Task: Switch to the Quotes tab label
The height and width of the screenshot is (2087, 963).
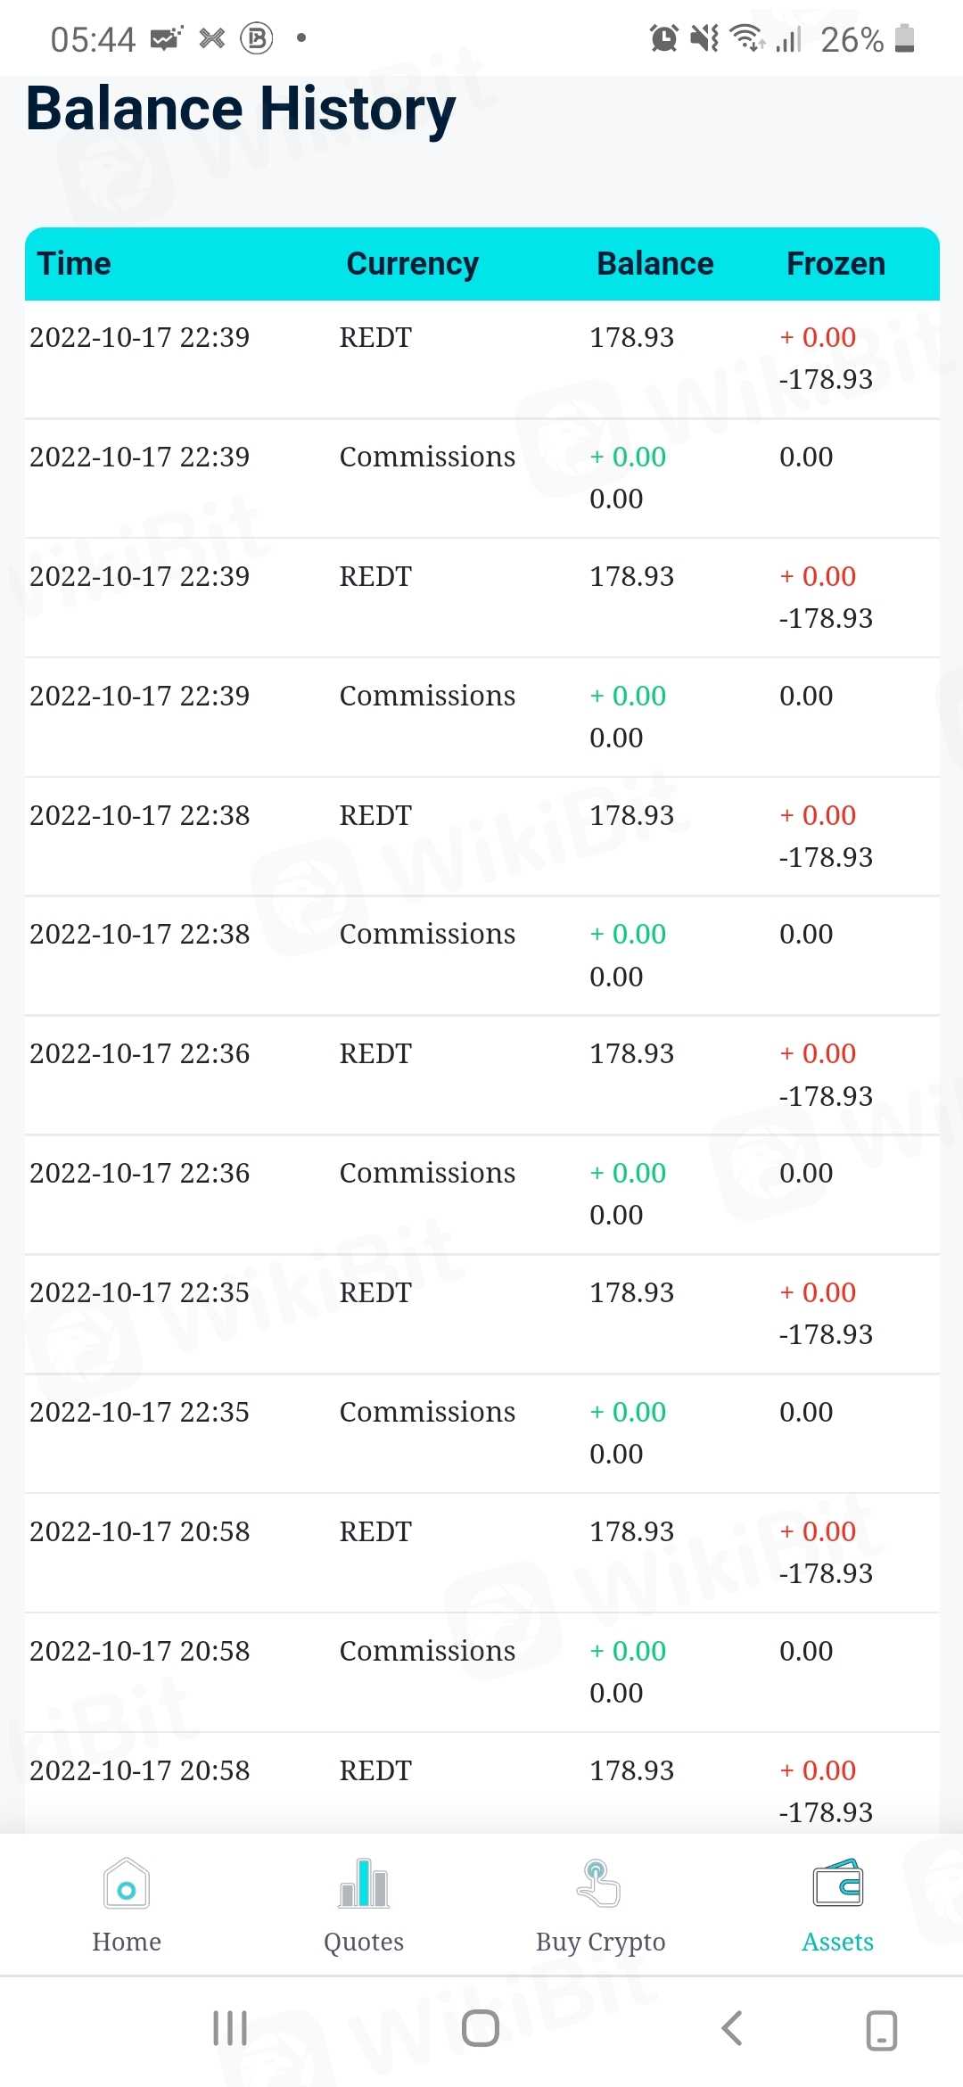Action: coord(364,1942)
